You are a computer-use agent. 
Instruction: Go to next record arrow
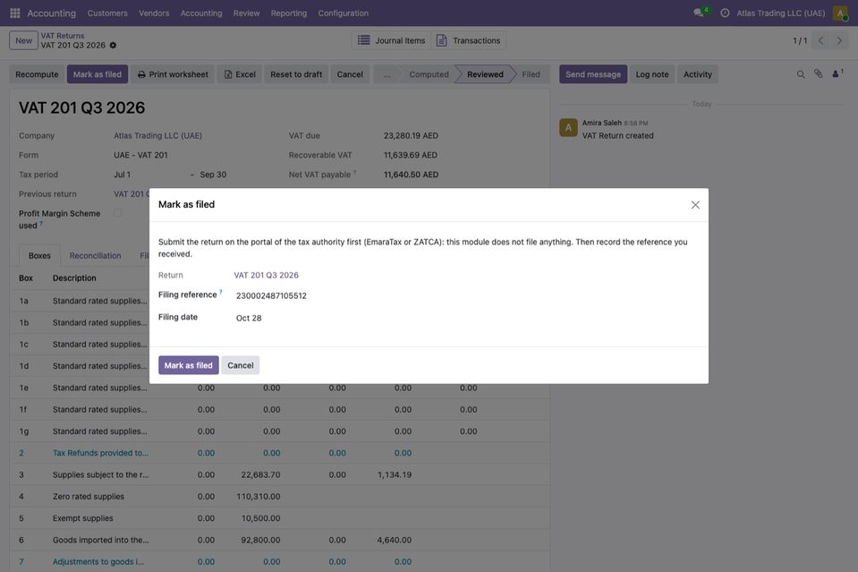tap(839, 40)
